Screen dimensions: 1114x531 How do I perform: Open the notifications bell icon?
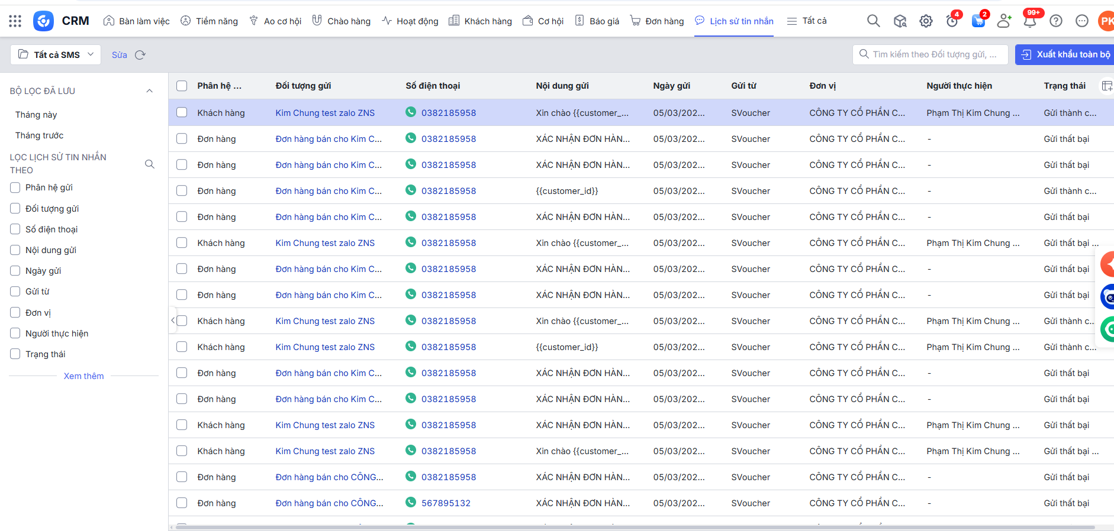pos(1029,21)
